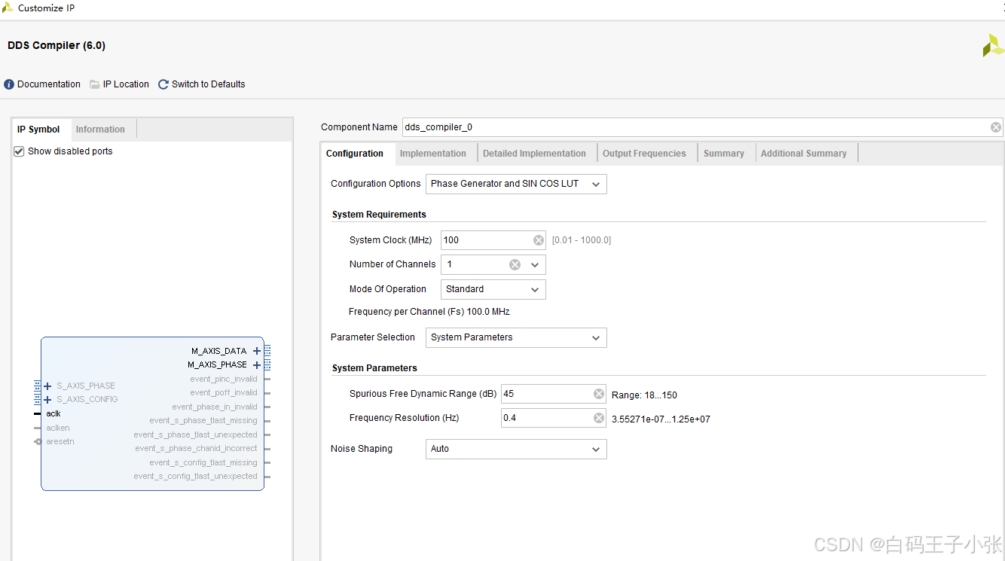Expand the S_AXIS_PHASE port plus icon
Viewport: 1005px width, 561px height.
tap(48, 386)
